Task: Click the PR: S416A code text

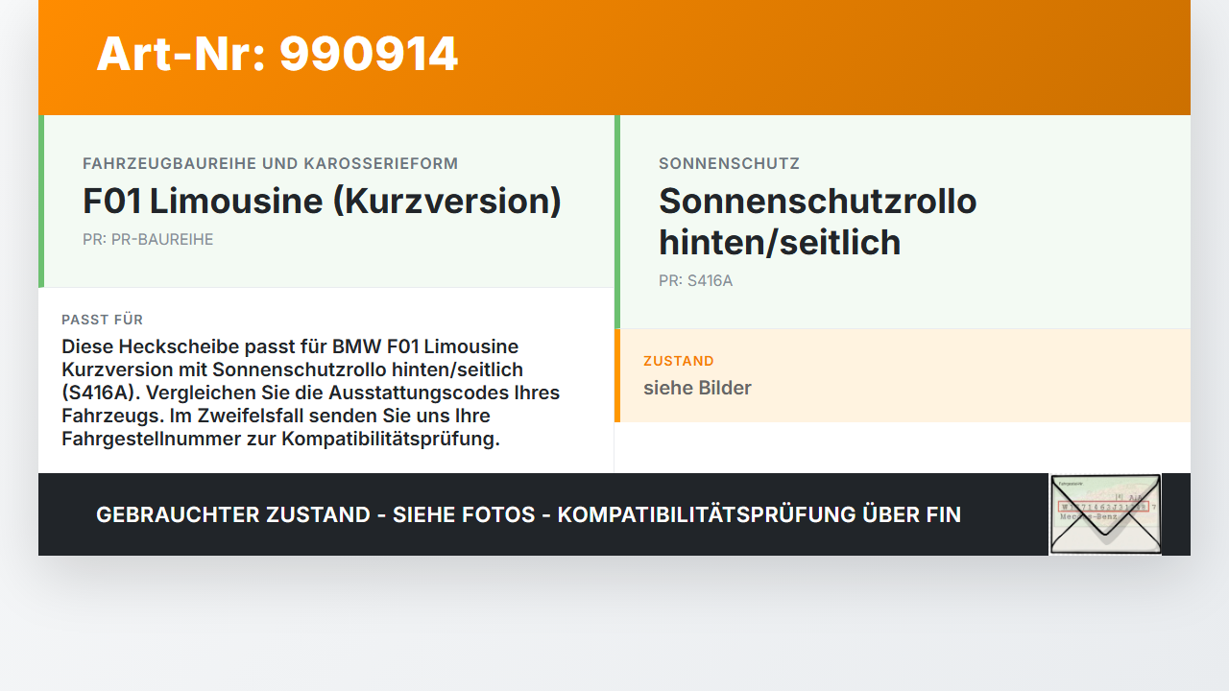Action: click(695, 280)
